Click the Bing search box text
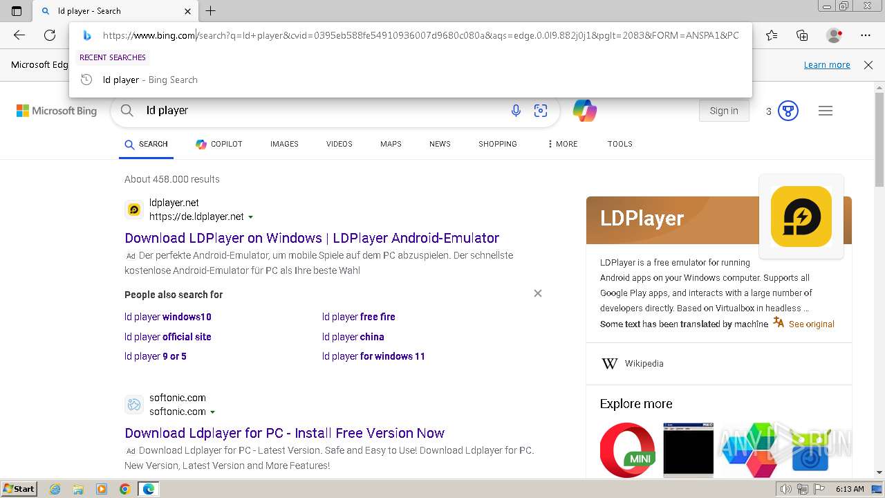Viewport: 885px width, 498px height. point(167,110)
